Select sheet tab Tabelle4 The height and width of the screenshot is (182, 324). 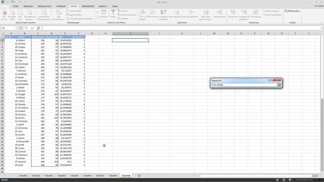62,175
